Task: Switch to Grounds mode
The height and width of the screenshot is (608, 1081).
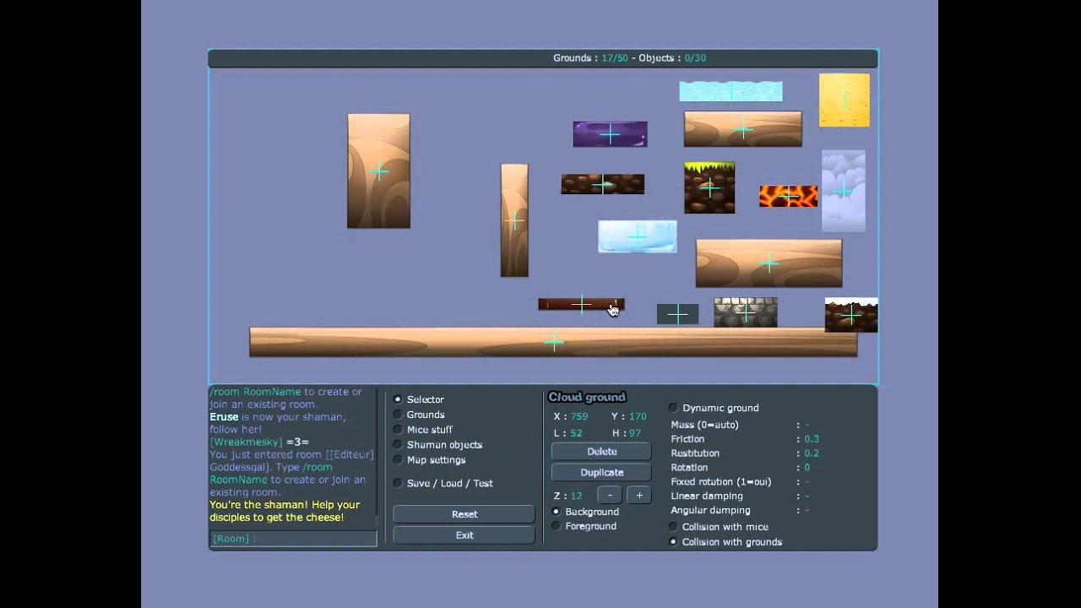Action: click(419, 415)
